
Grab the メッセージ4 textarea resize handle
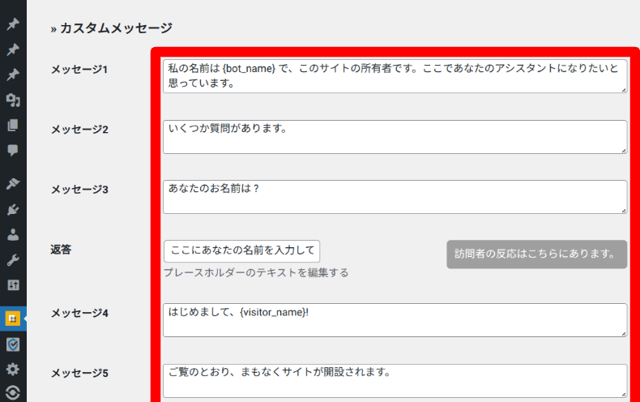click(x=624, y=334)
